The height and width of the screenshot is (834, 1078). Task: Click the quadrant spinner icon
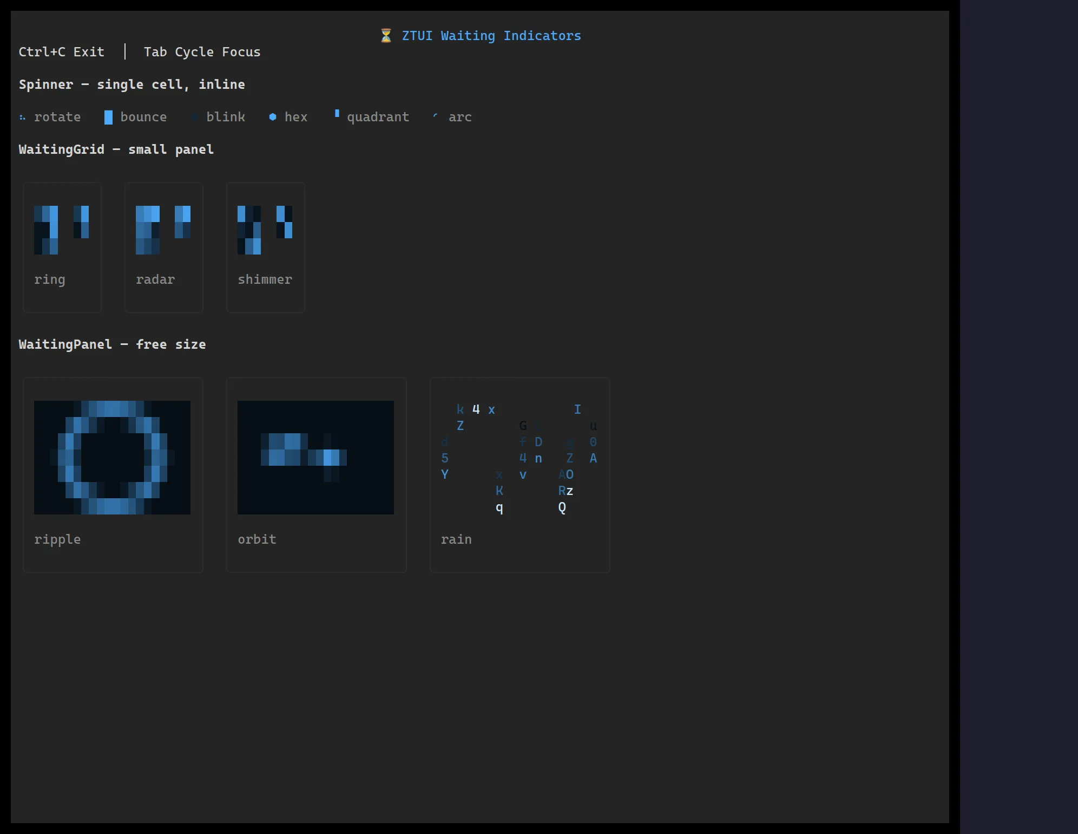tap(337, 114)
